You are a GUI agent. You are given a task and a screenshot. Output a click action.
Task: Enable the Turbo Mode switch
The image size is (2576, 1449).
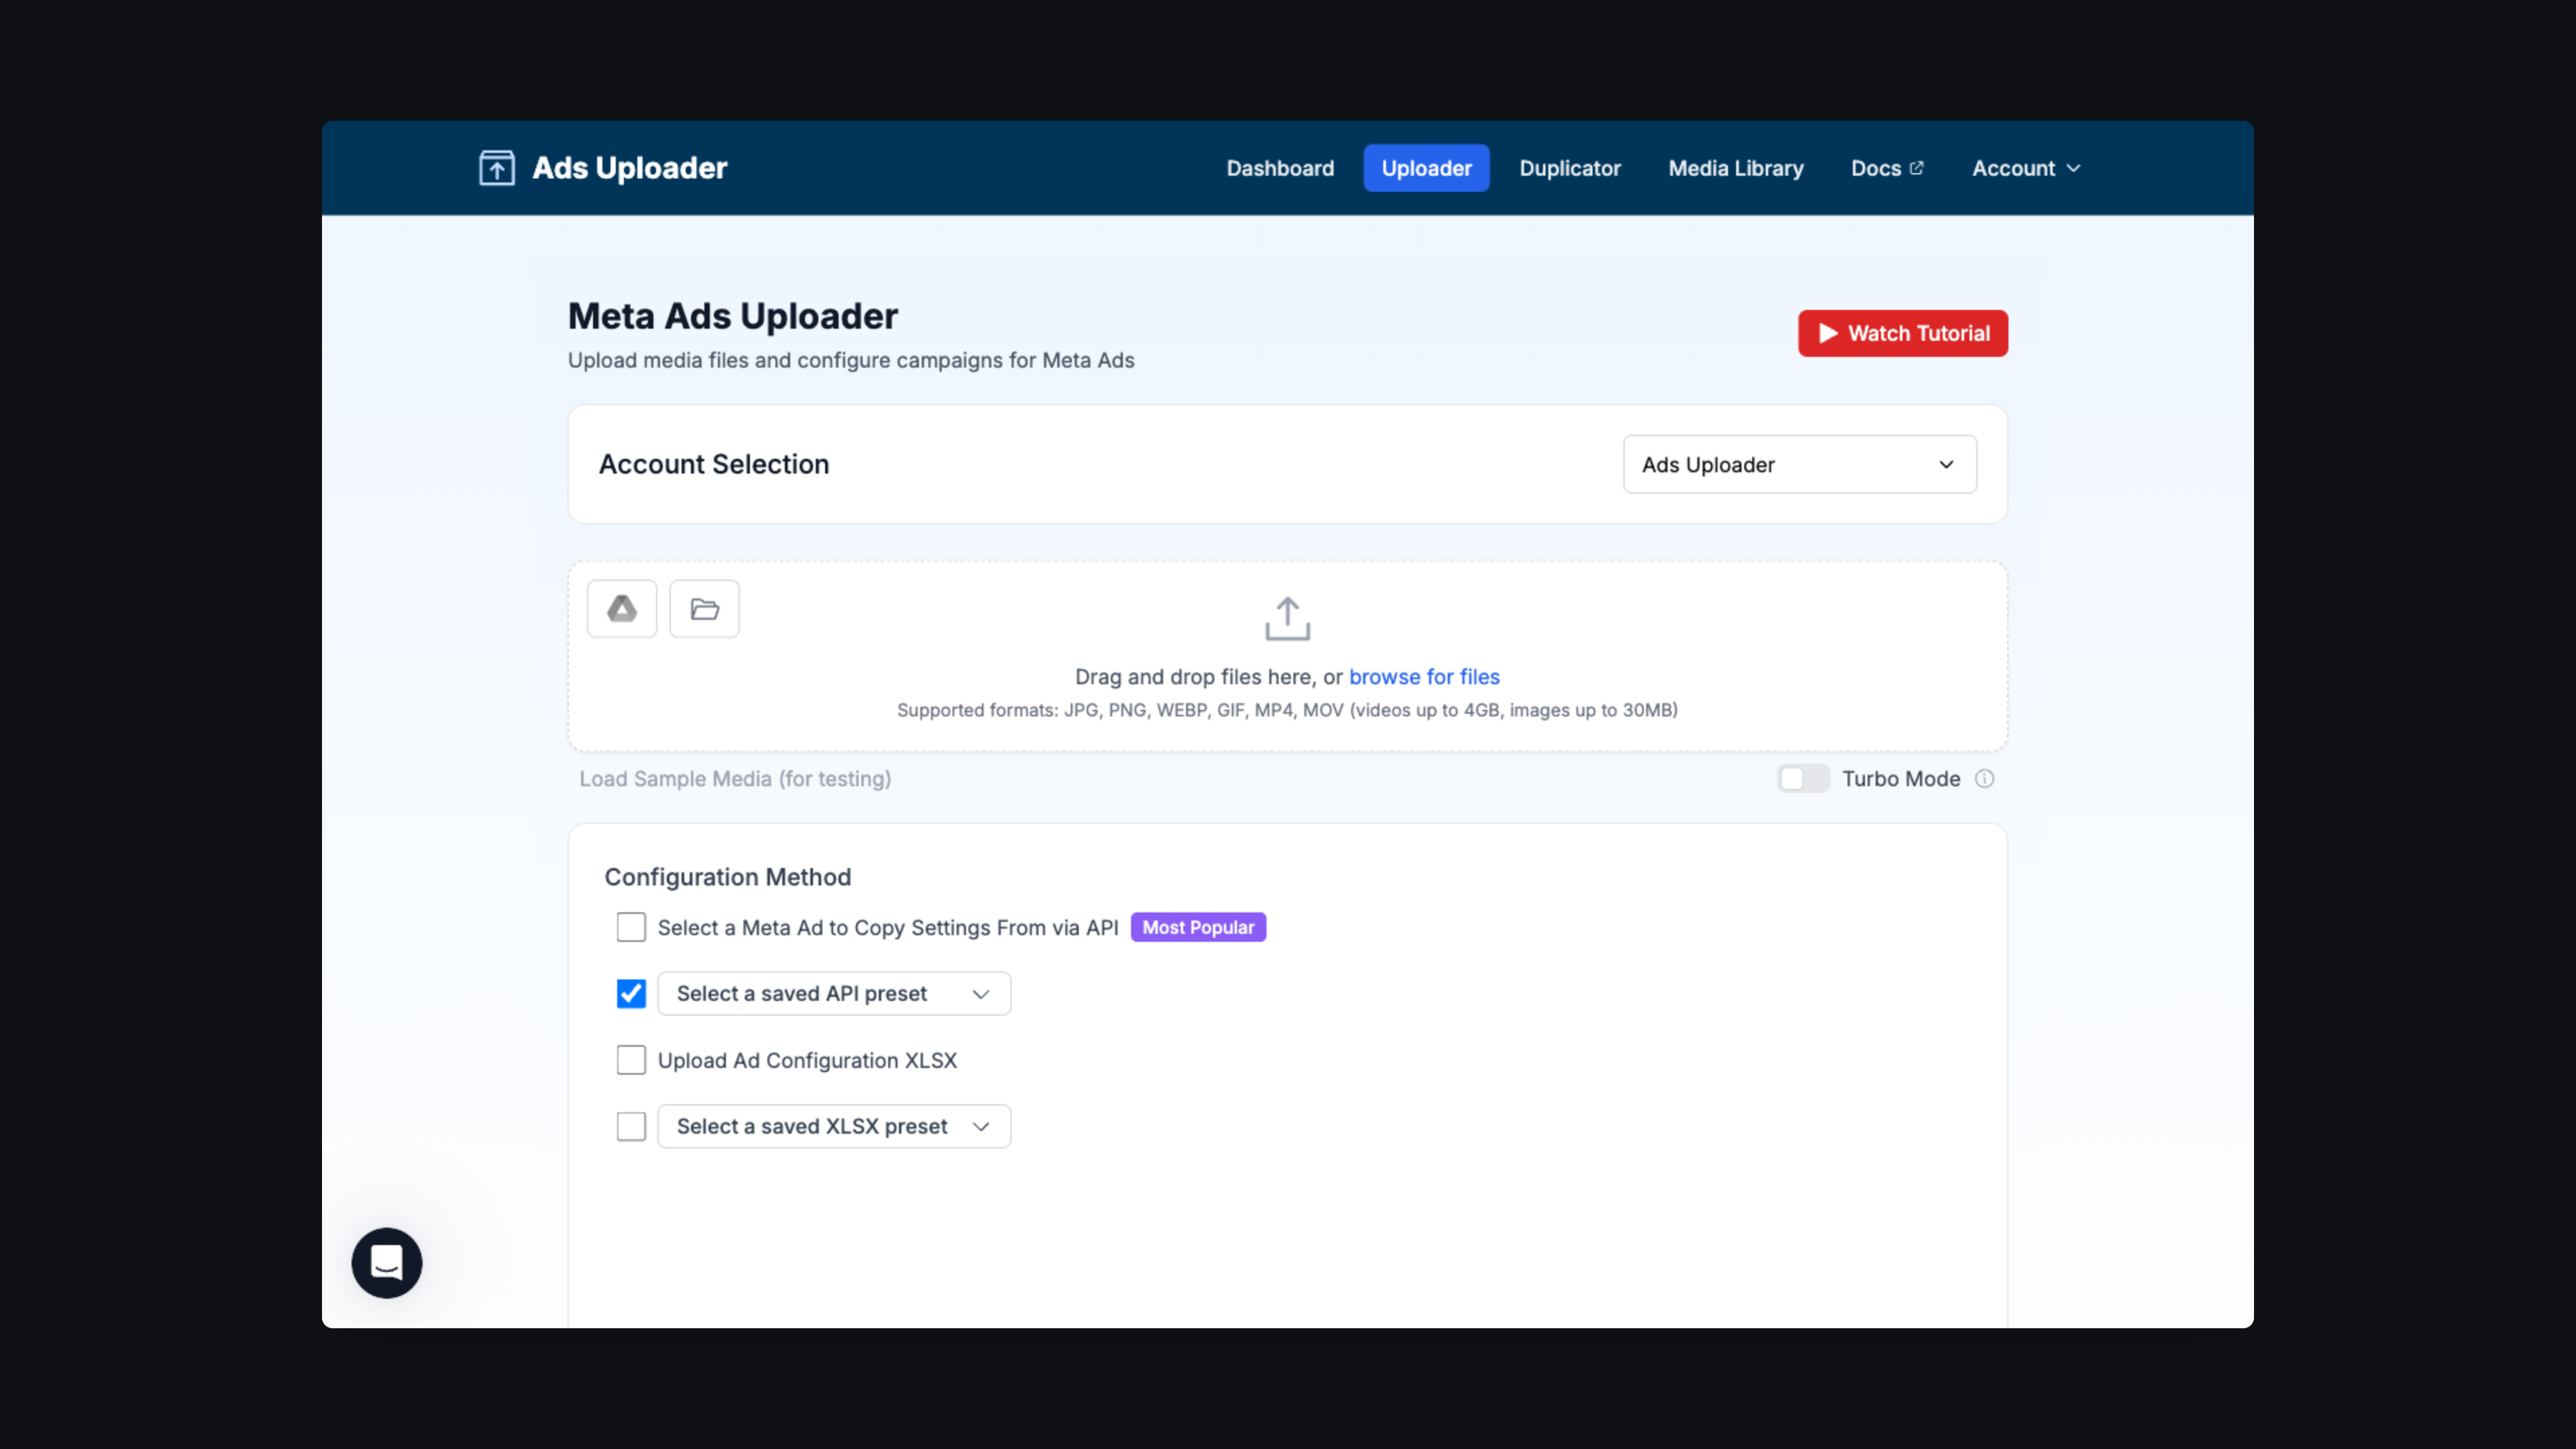tap(1803, 779)
